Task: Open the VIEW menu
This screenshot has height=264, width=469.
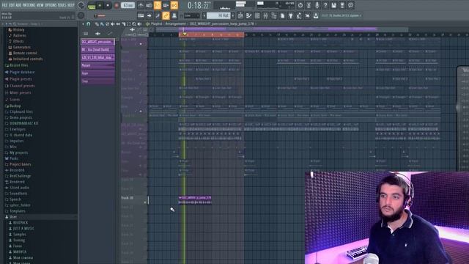Action: point(40,5)
